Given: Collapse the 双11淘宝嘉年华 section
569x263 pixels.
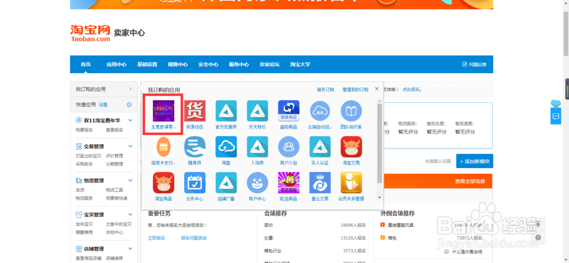Looking at the screenshot, I should point(130,120).
